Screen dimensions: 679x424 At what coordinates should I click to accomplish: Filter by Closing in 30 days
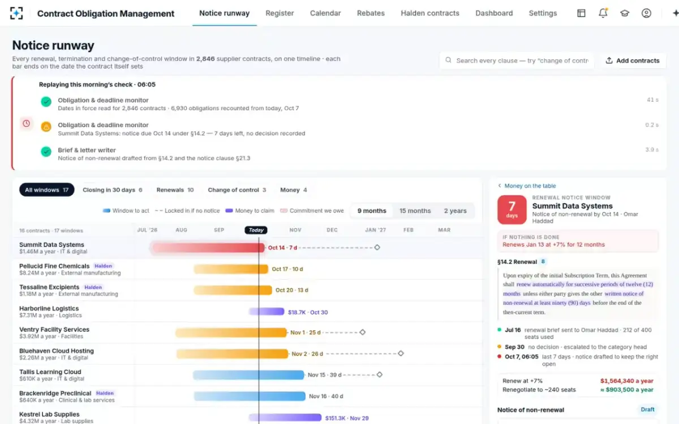click(x=113, y=190)
